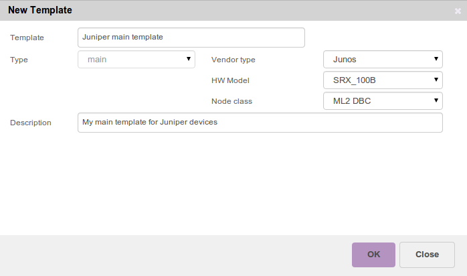The width and height of the screenshot is (467, 276).
Task: Click the SRX_100B value in HW Model
Action: coord(354,80)
